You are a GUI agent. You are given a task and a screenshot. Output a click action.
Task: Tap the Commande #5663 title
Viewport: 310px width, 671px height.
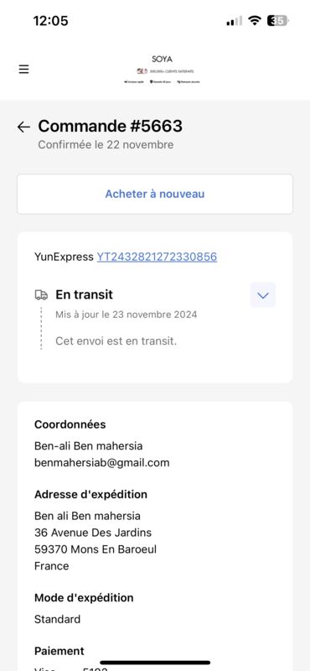(x=111, y=126)
